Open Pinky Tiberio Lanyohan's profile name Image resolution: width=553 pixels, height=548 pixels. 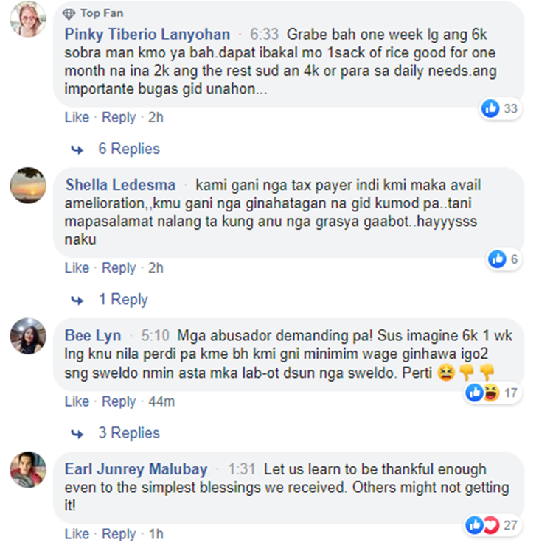(x=147, y=34)
